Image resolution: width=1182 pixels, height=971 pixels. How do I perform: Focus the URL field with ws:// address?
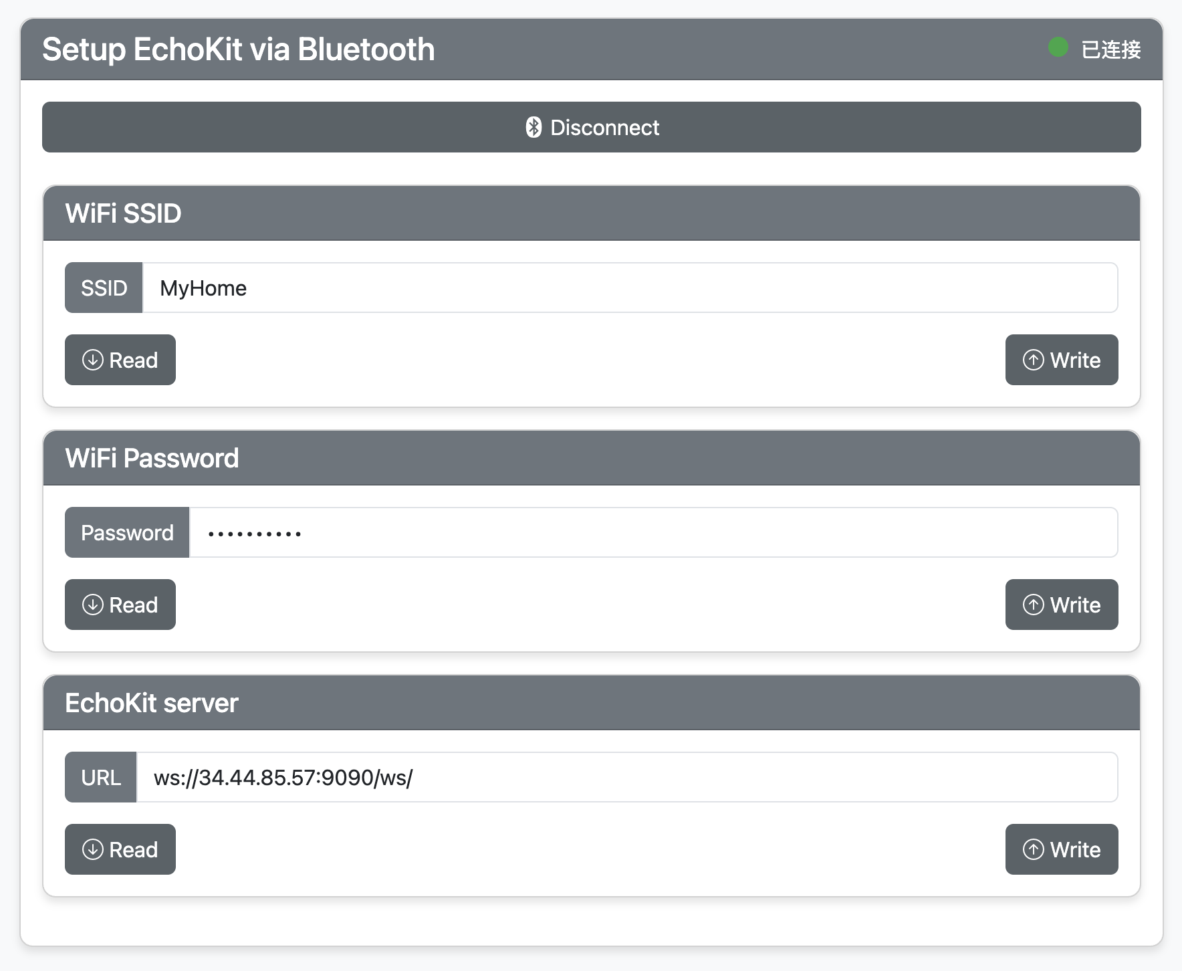(626, 777)
